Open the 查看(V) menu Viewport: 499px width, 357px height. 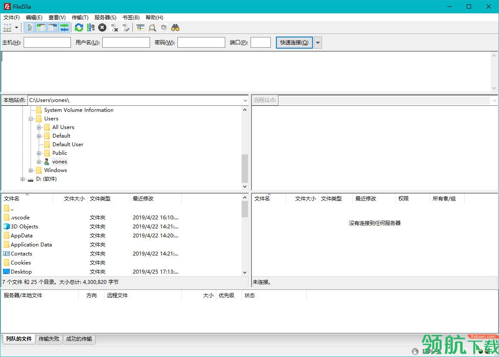point(57,18)
